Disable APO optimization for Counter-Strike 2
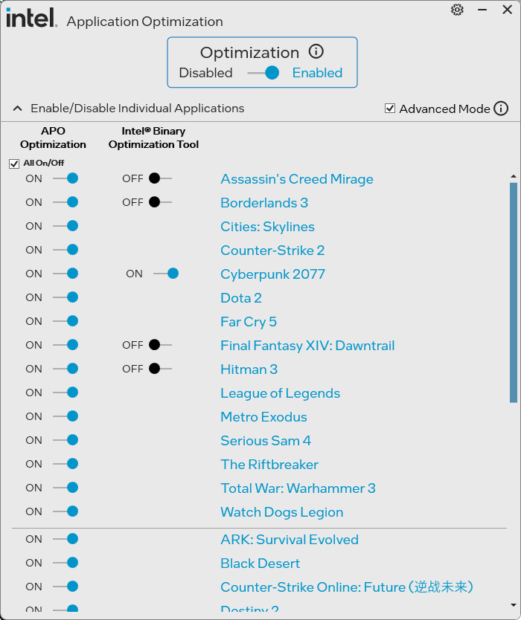 [66, 250]
